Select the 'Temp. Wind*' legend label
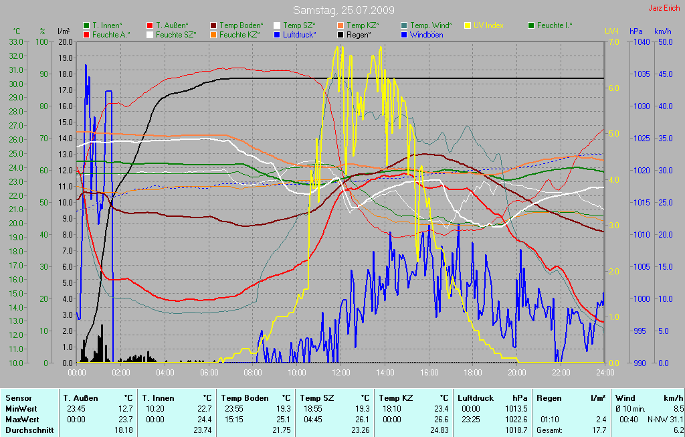685x437 pixels. click(431, 25)
